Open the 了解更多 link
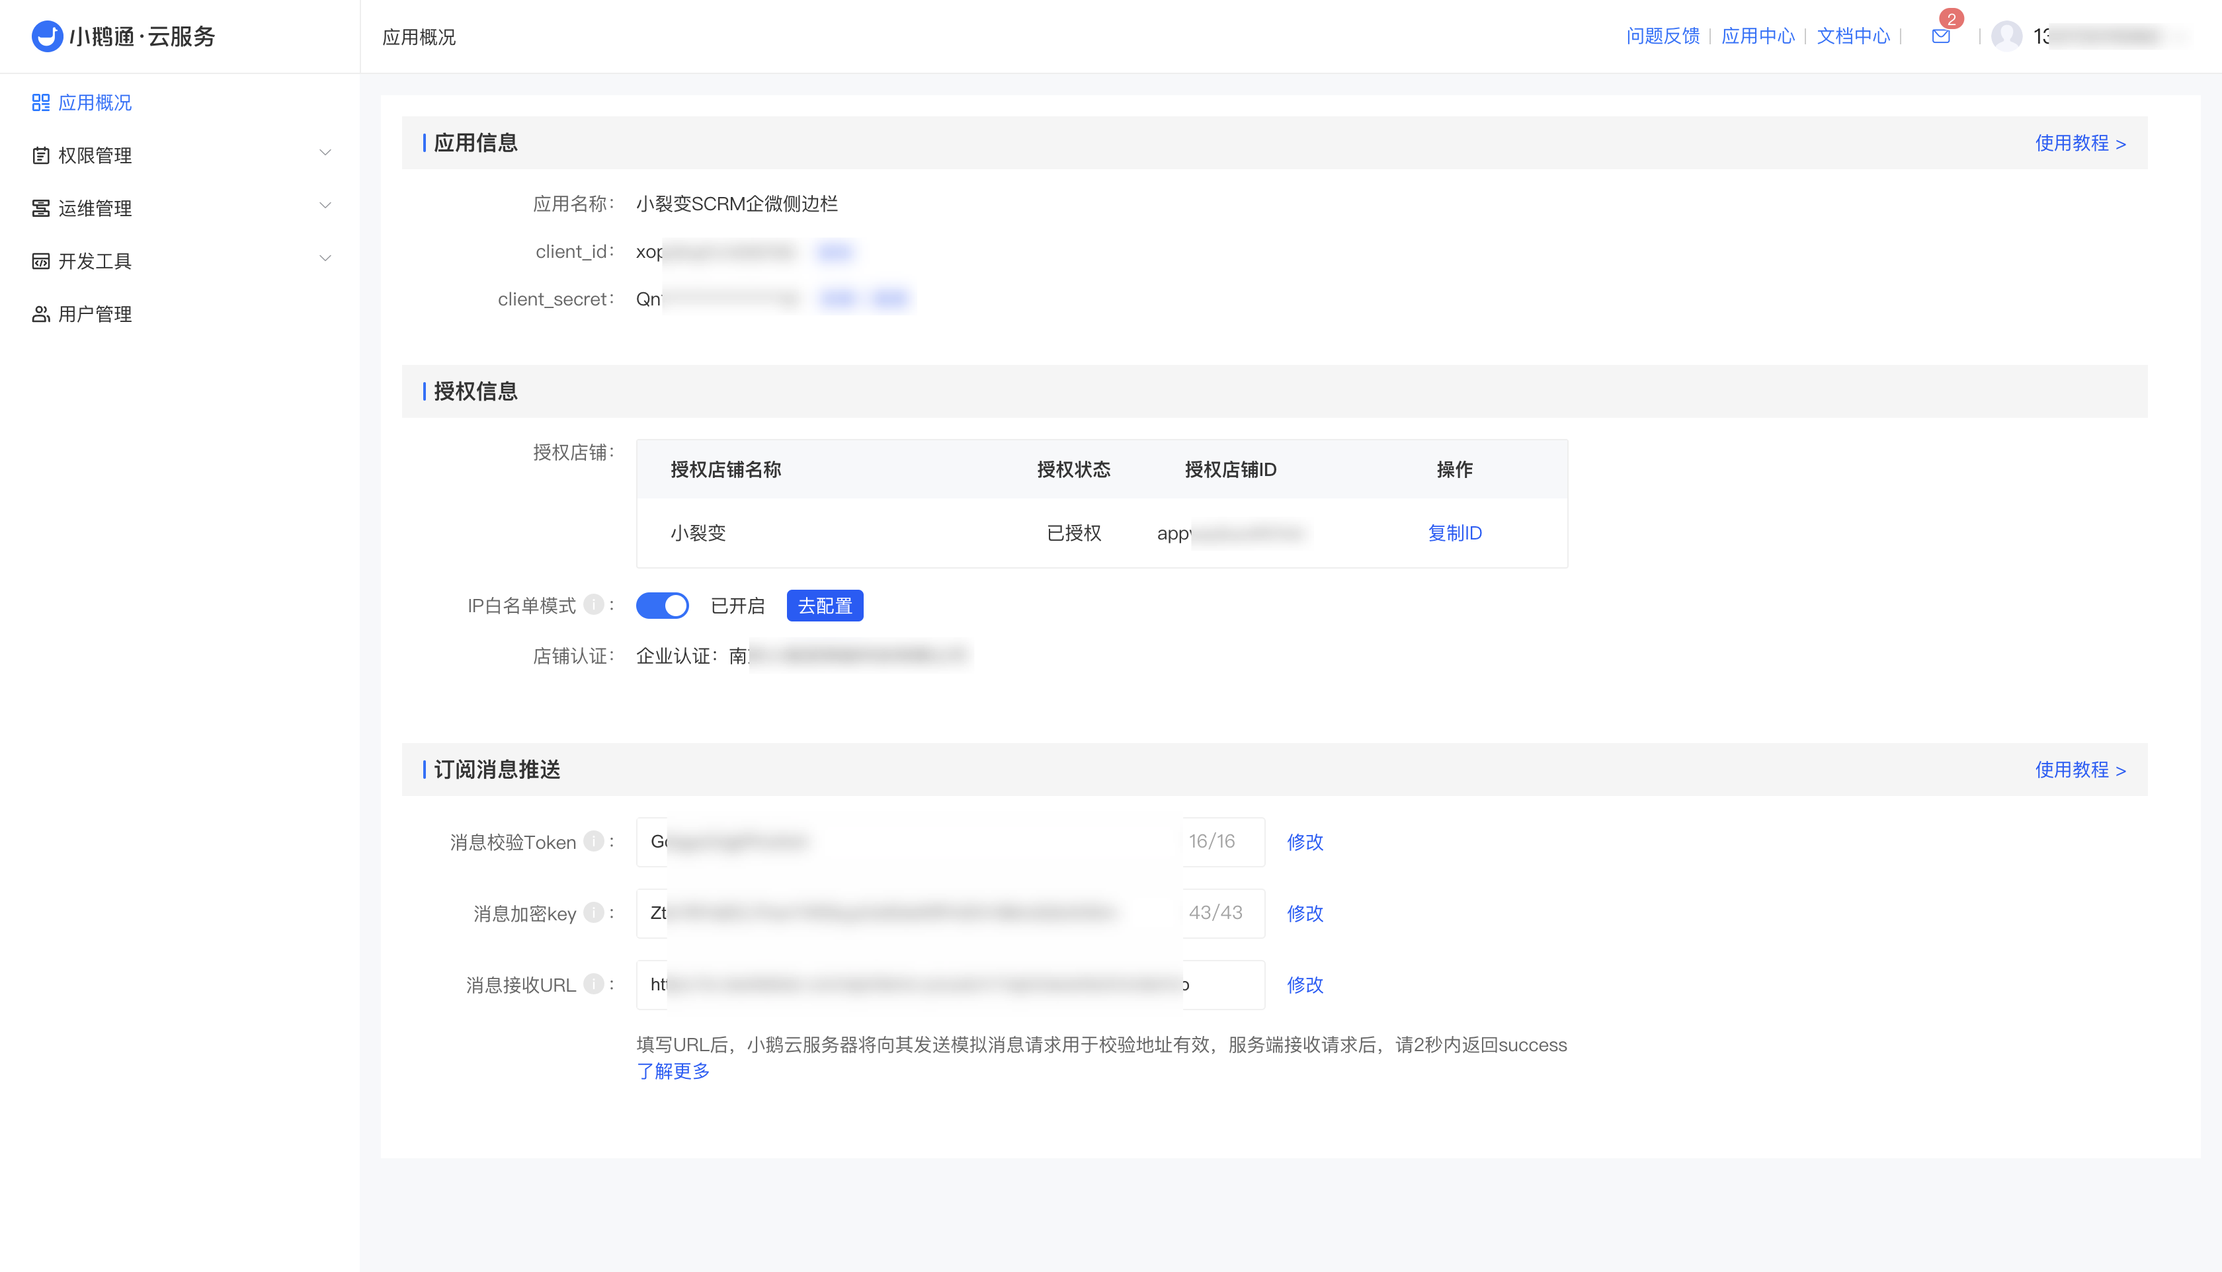Viewport: 2222px width, 1272px height. click(673, 1071)
